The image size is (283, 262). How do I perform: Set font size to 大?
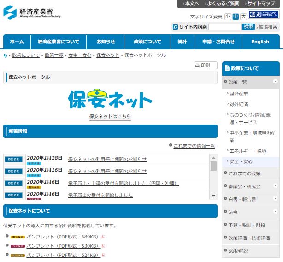[x=243, y=17]
